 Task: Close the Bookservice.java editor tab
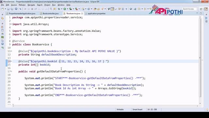pyautogui.click(x=82, y=13)
